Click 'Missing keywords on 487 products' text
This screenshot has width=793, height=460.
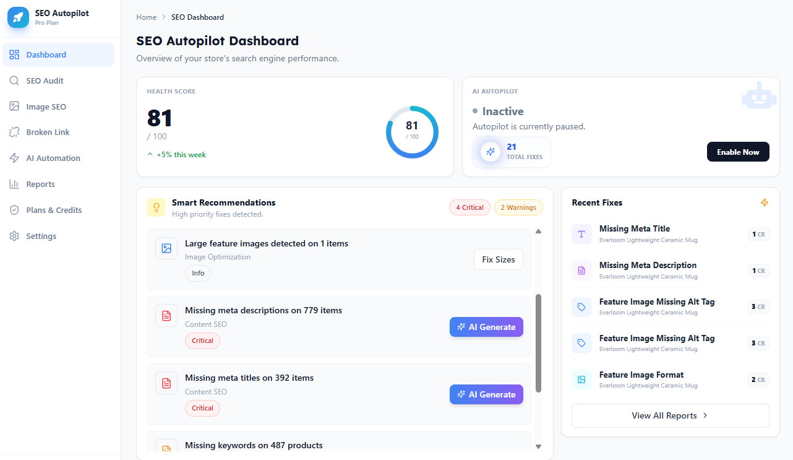coord(254,445)
